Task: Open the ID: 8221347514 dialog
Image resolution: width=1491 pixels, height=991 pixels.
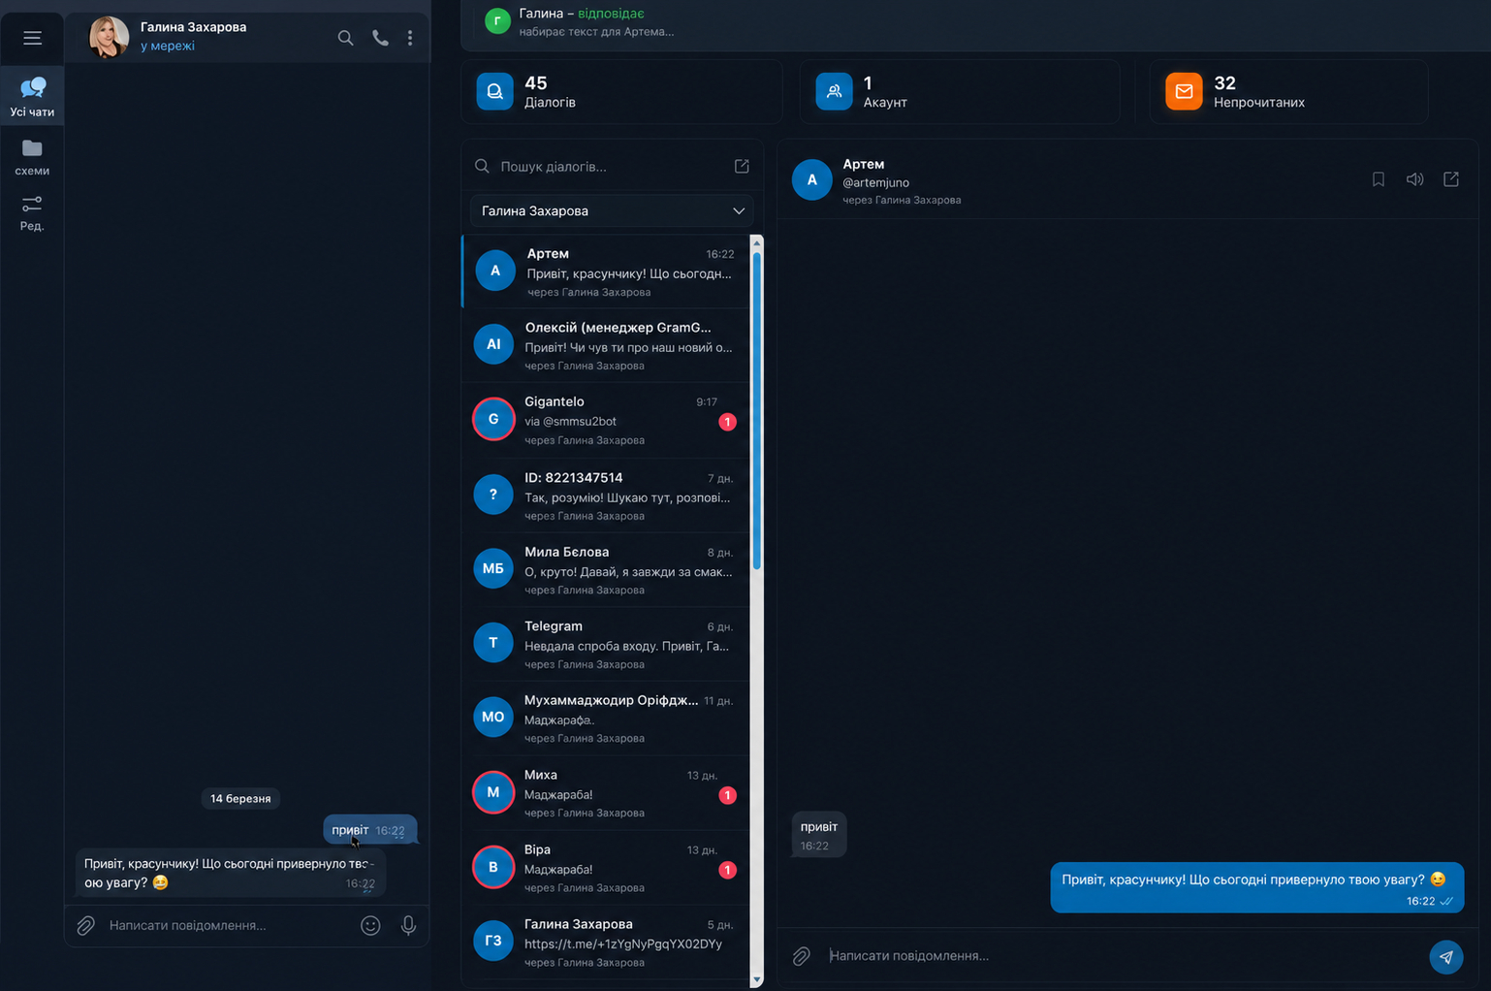Action: [608, 495]
